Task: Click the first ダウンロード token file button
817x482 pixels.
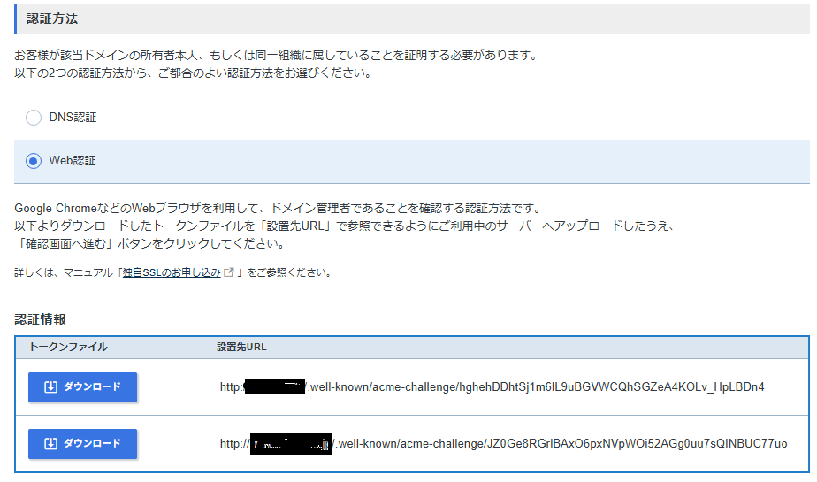Action: click(x=82, y=387)
